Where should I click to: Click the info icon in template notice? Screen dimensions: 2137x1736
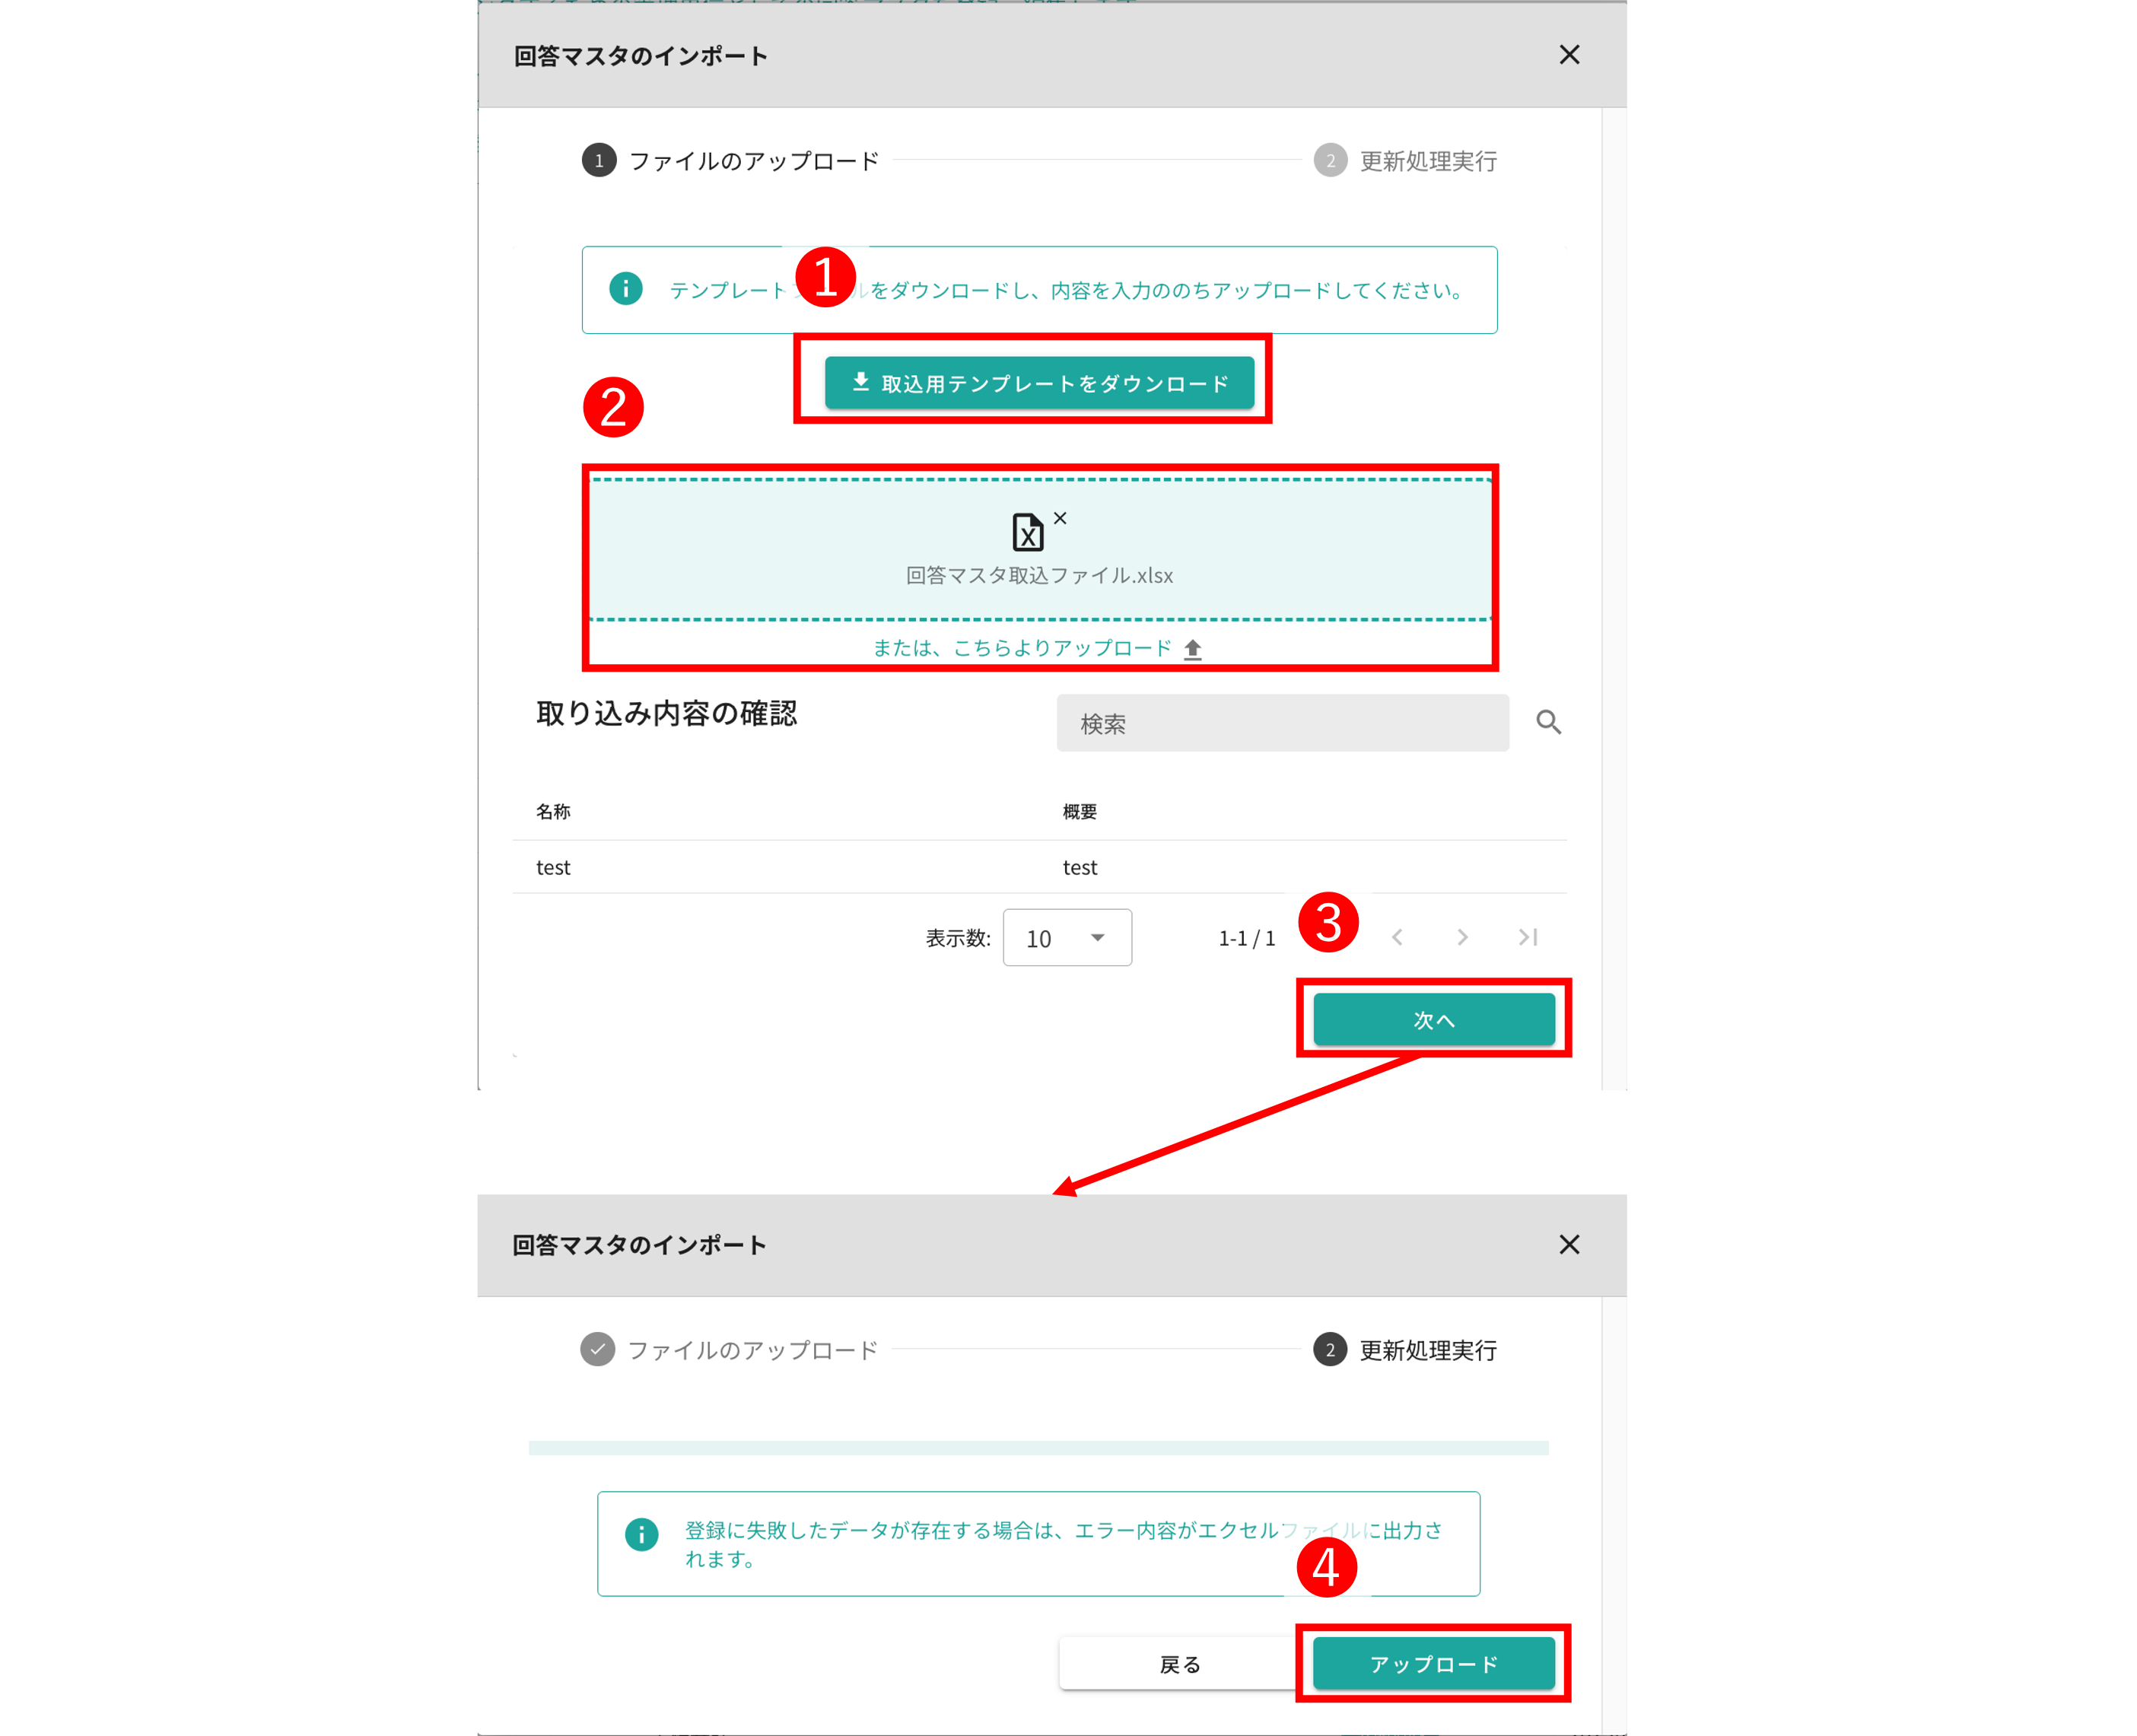pos(626,289)
